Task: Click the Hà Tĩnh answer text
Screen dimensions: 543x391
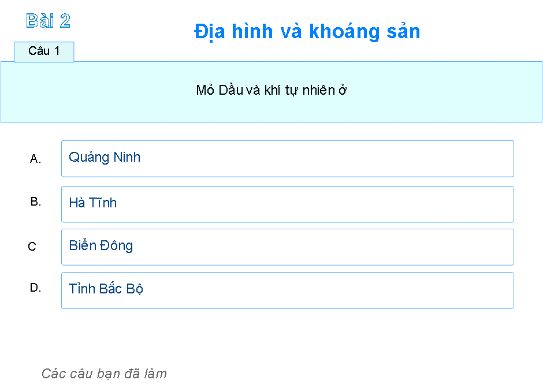Action: pos(94,203)
